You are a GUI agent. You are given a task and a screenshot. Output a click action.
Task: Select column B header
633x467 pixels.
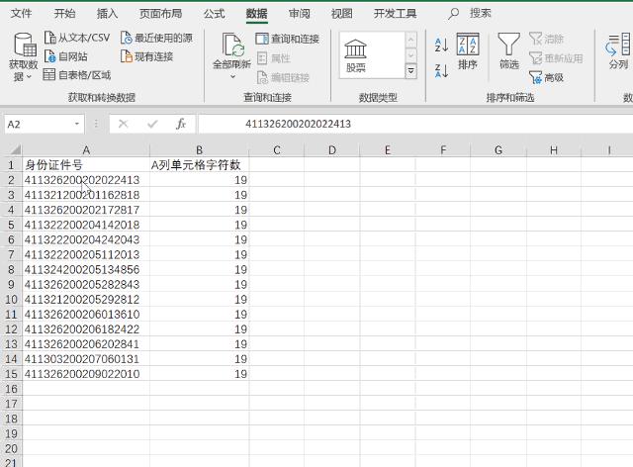pyautogui.click(x=199, y=150)
